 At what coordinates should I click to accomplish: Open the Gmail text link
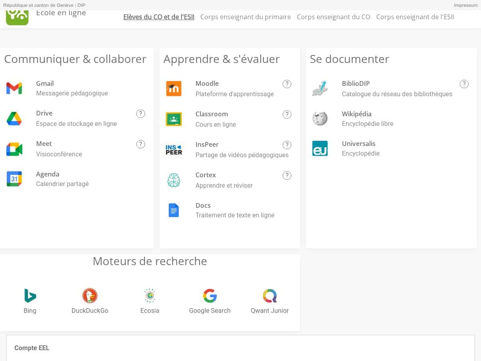pos(45,83)
